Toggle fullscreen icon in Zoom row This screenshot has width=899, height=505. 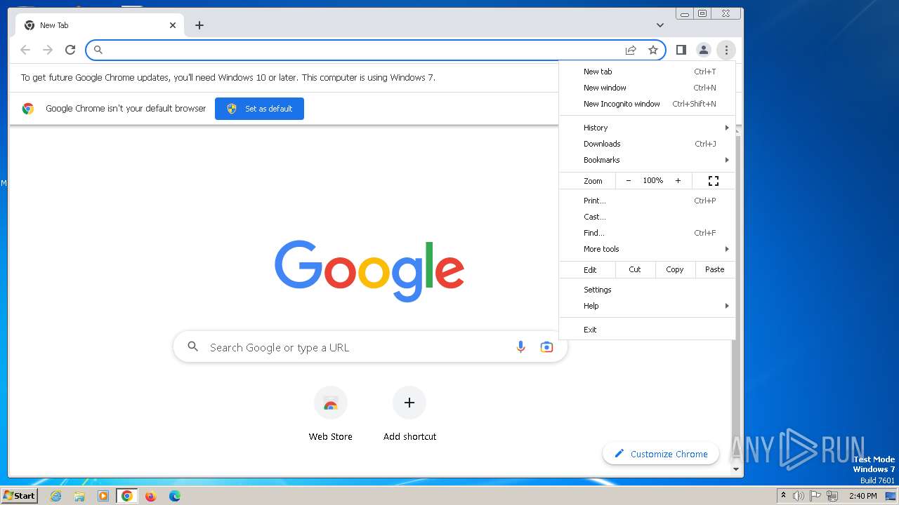[x=714, y=181]
